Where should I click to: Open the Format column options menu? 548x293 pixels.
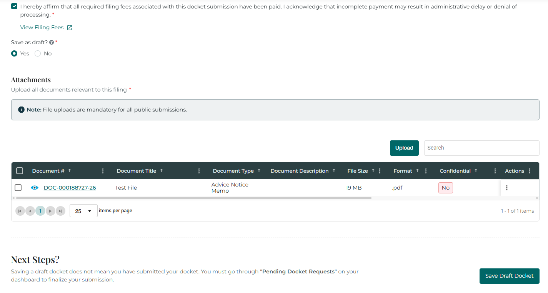point(426,171)
